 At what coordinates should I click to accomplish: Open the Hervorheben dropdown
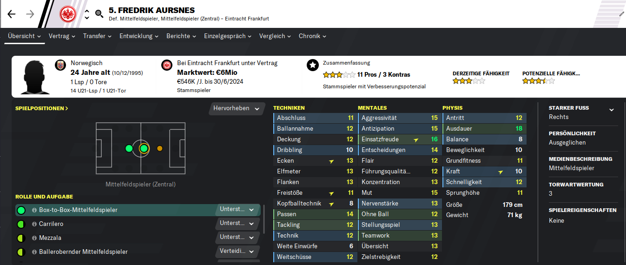[x=236, y=108]
